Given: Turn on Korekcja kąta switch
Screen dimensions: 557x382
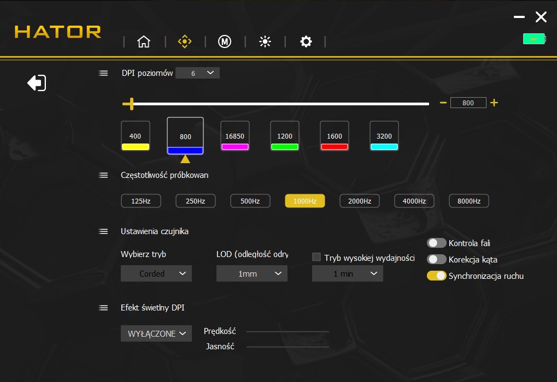Looking at the screenshot, I should (x=437, y=259).
